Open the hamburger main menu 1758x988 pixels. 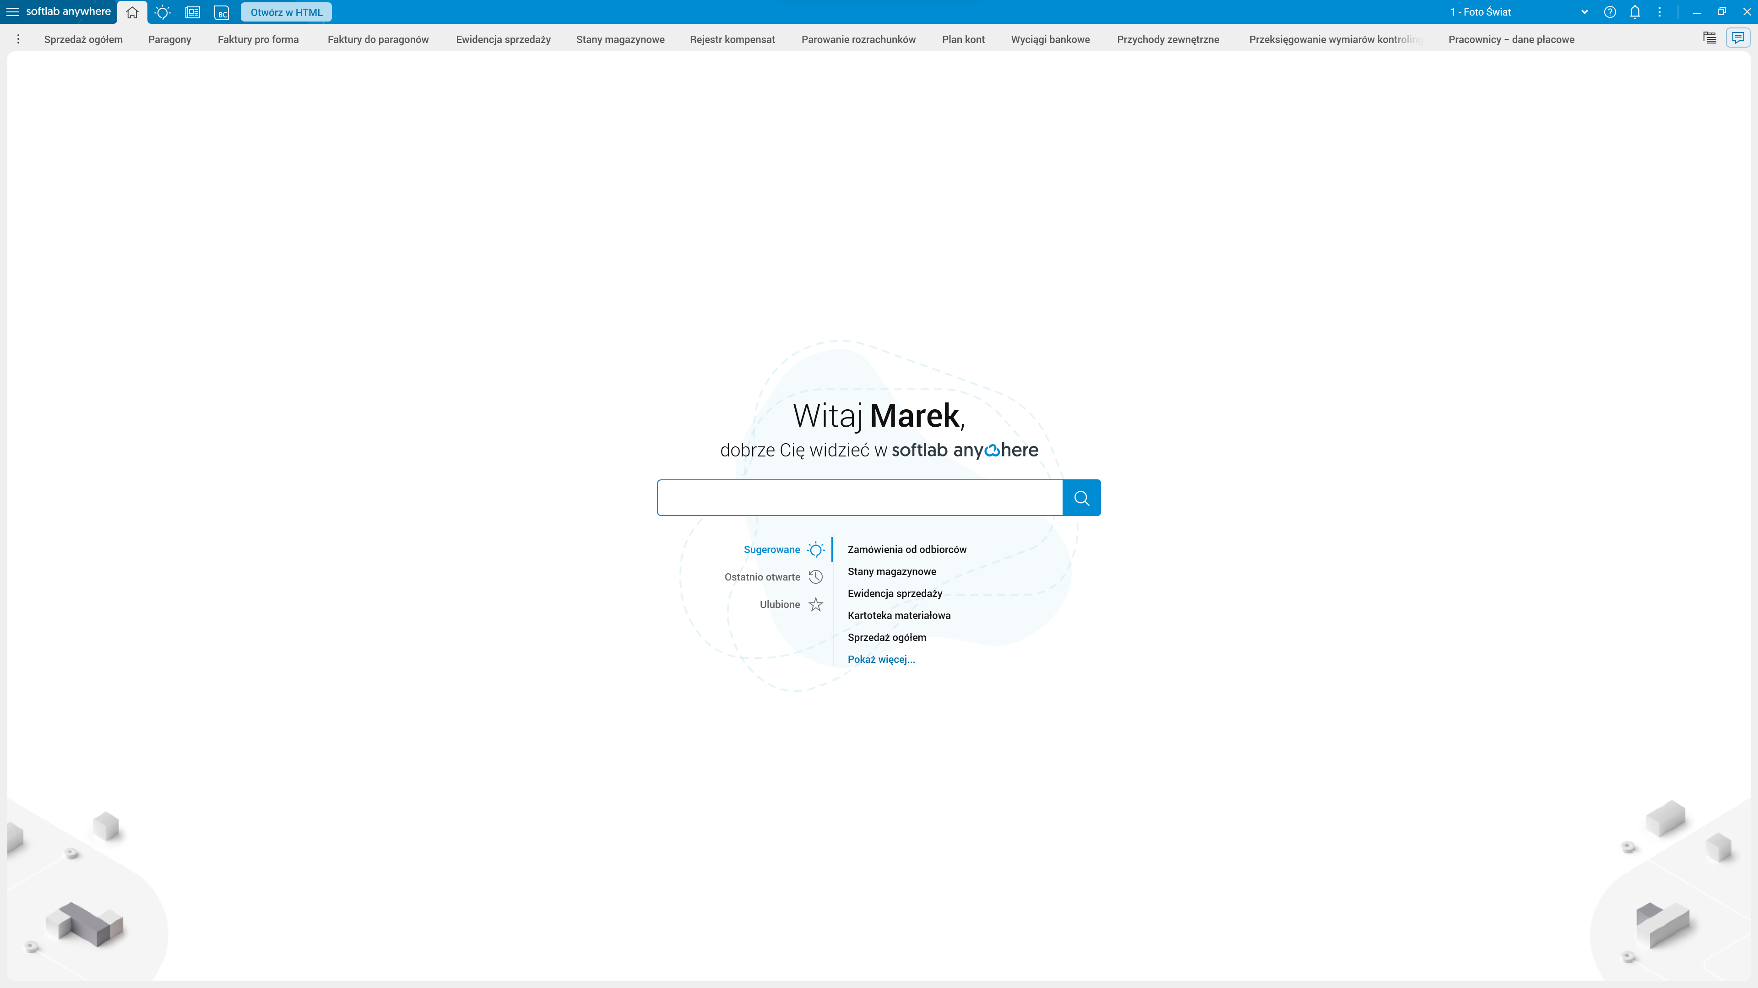[x=12, y=11]
